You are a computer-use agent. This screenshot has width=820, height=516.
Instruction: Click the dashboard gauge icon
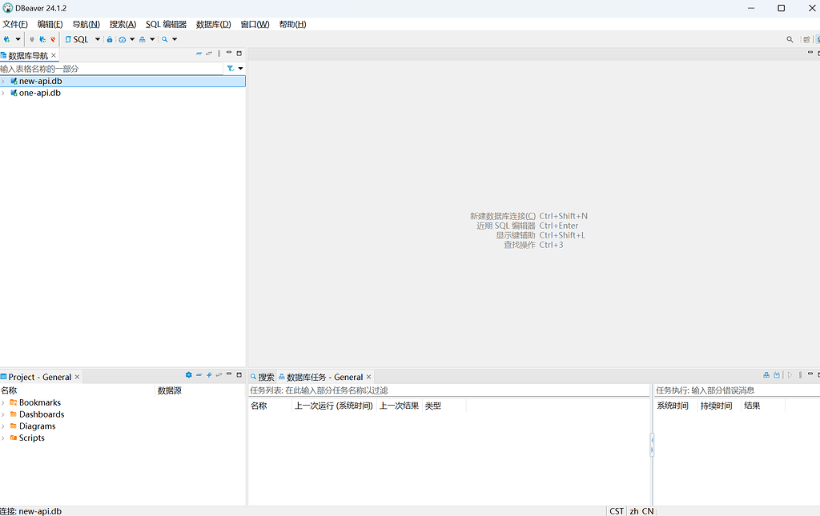[x=122, y=39]
